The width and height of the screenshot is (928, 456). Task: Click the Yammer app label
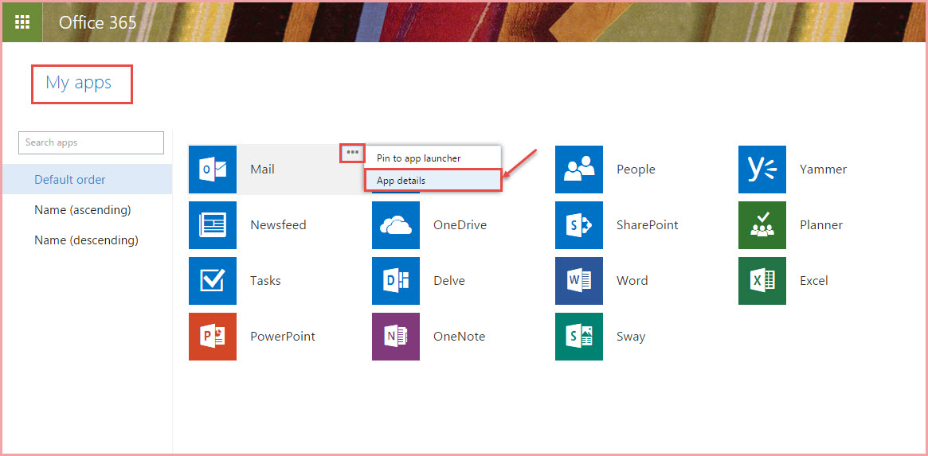(823, 170)
